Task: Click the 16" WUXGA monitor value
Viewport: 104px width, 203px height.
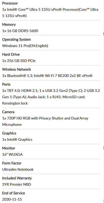Action: 12,154
